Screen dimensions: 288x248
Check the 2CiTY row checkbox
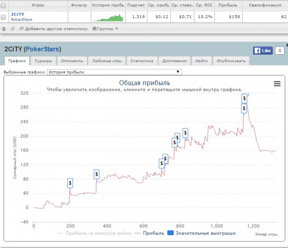point(3,17)
